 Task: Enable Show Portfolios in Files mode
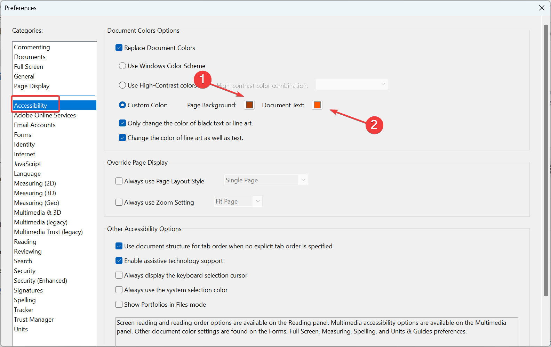coord(119,304)
